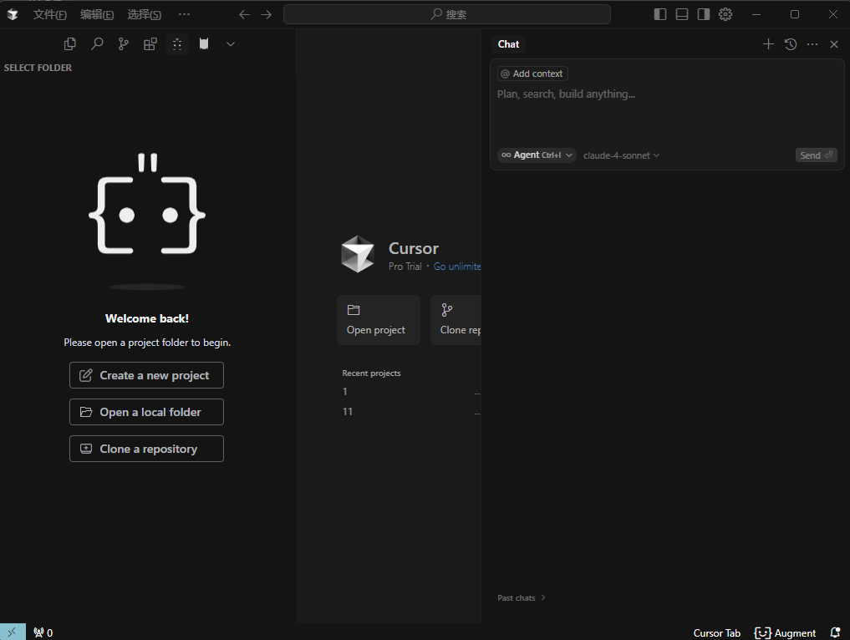
Task: Click the Send button
Action: coord(816,155)
